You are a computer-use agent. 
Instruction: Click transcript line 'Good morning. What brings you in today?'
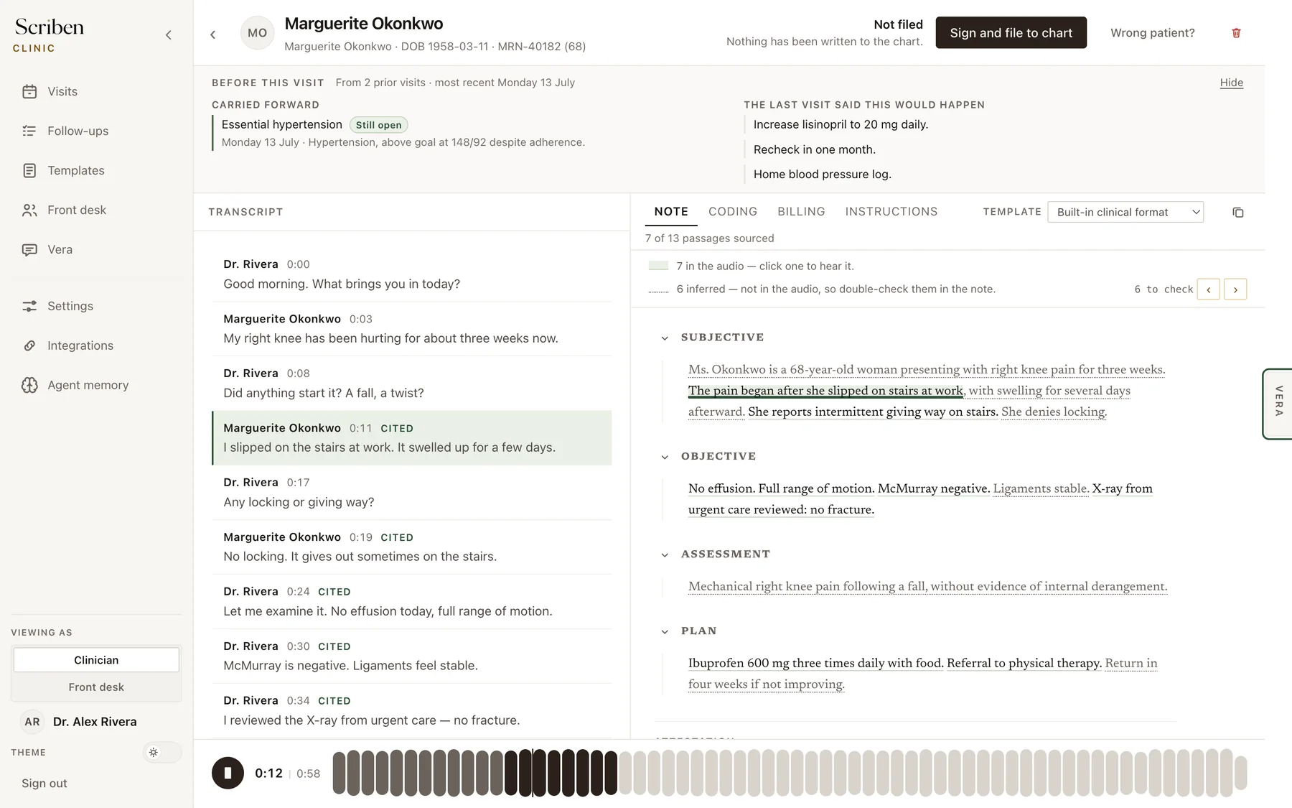[412, 274]
